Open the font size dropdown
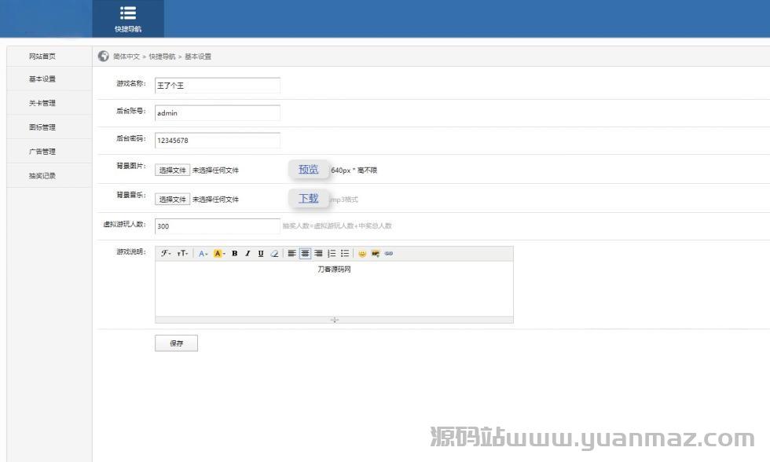The width and height of the screenshot is (770, 462). point(182,254)
